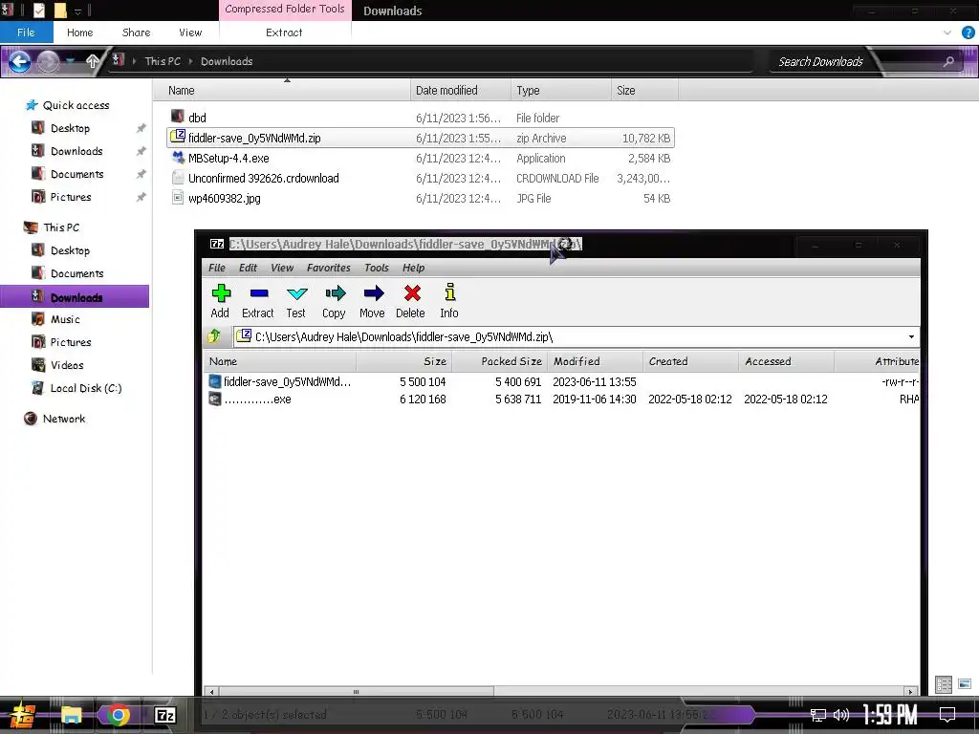Viewport: 979px width, 734px height.
Task: Click the red Delete icon in 7-Zip
Action: pos(410,301)
